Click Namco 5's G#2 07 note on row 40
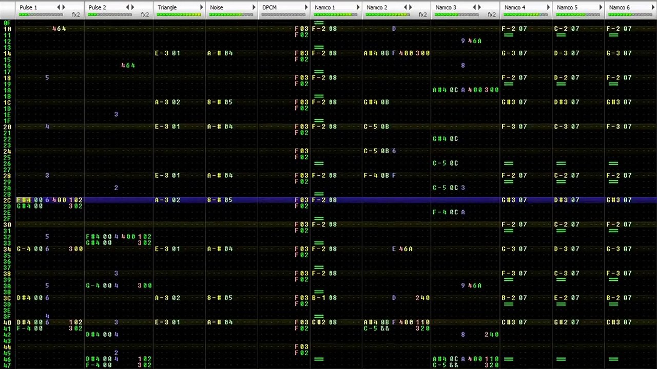The image size is (657, 369). click(567, 322)
